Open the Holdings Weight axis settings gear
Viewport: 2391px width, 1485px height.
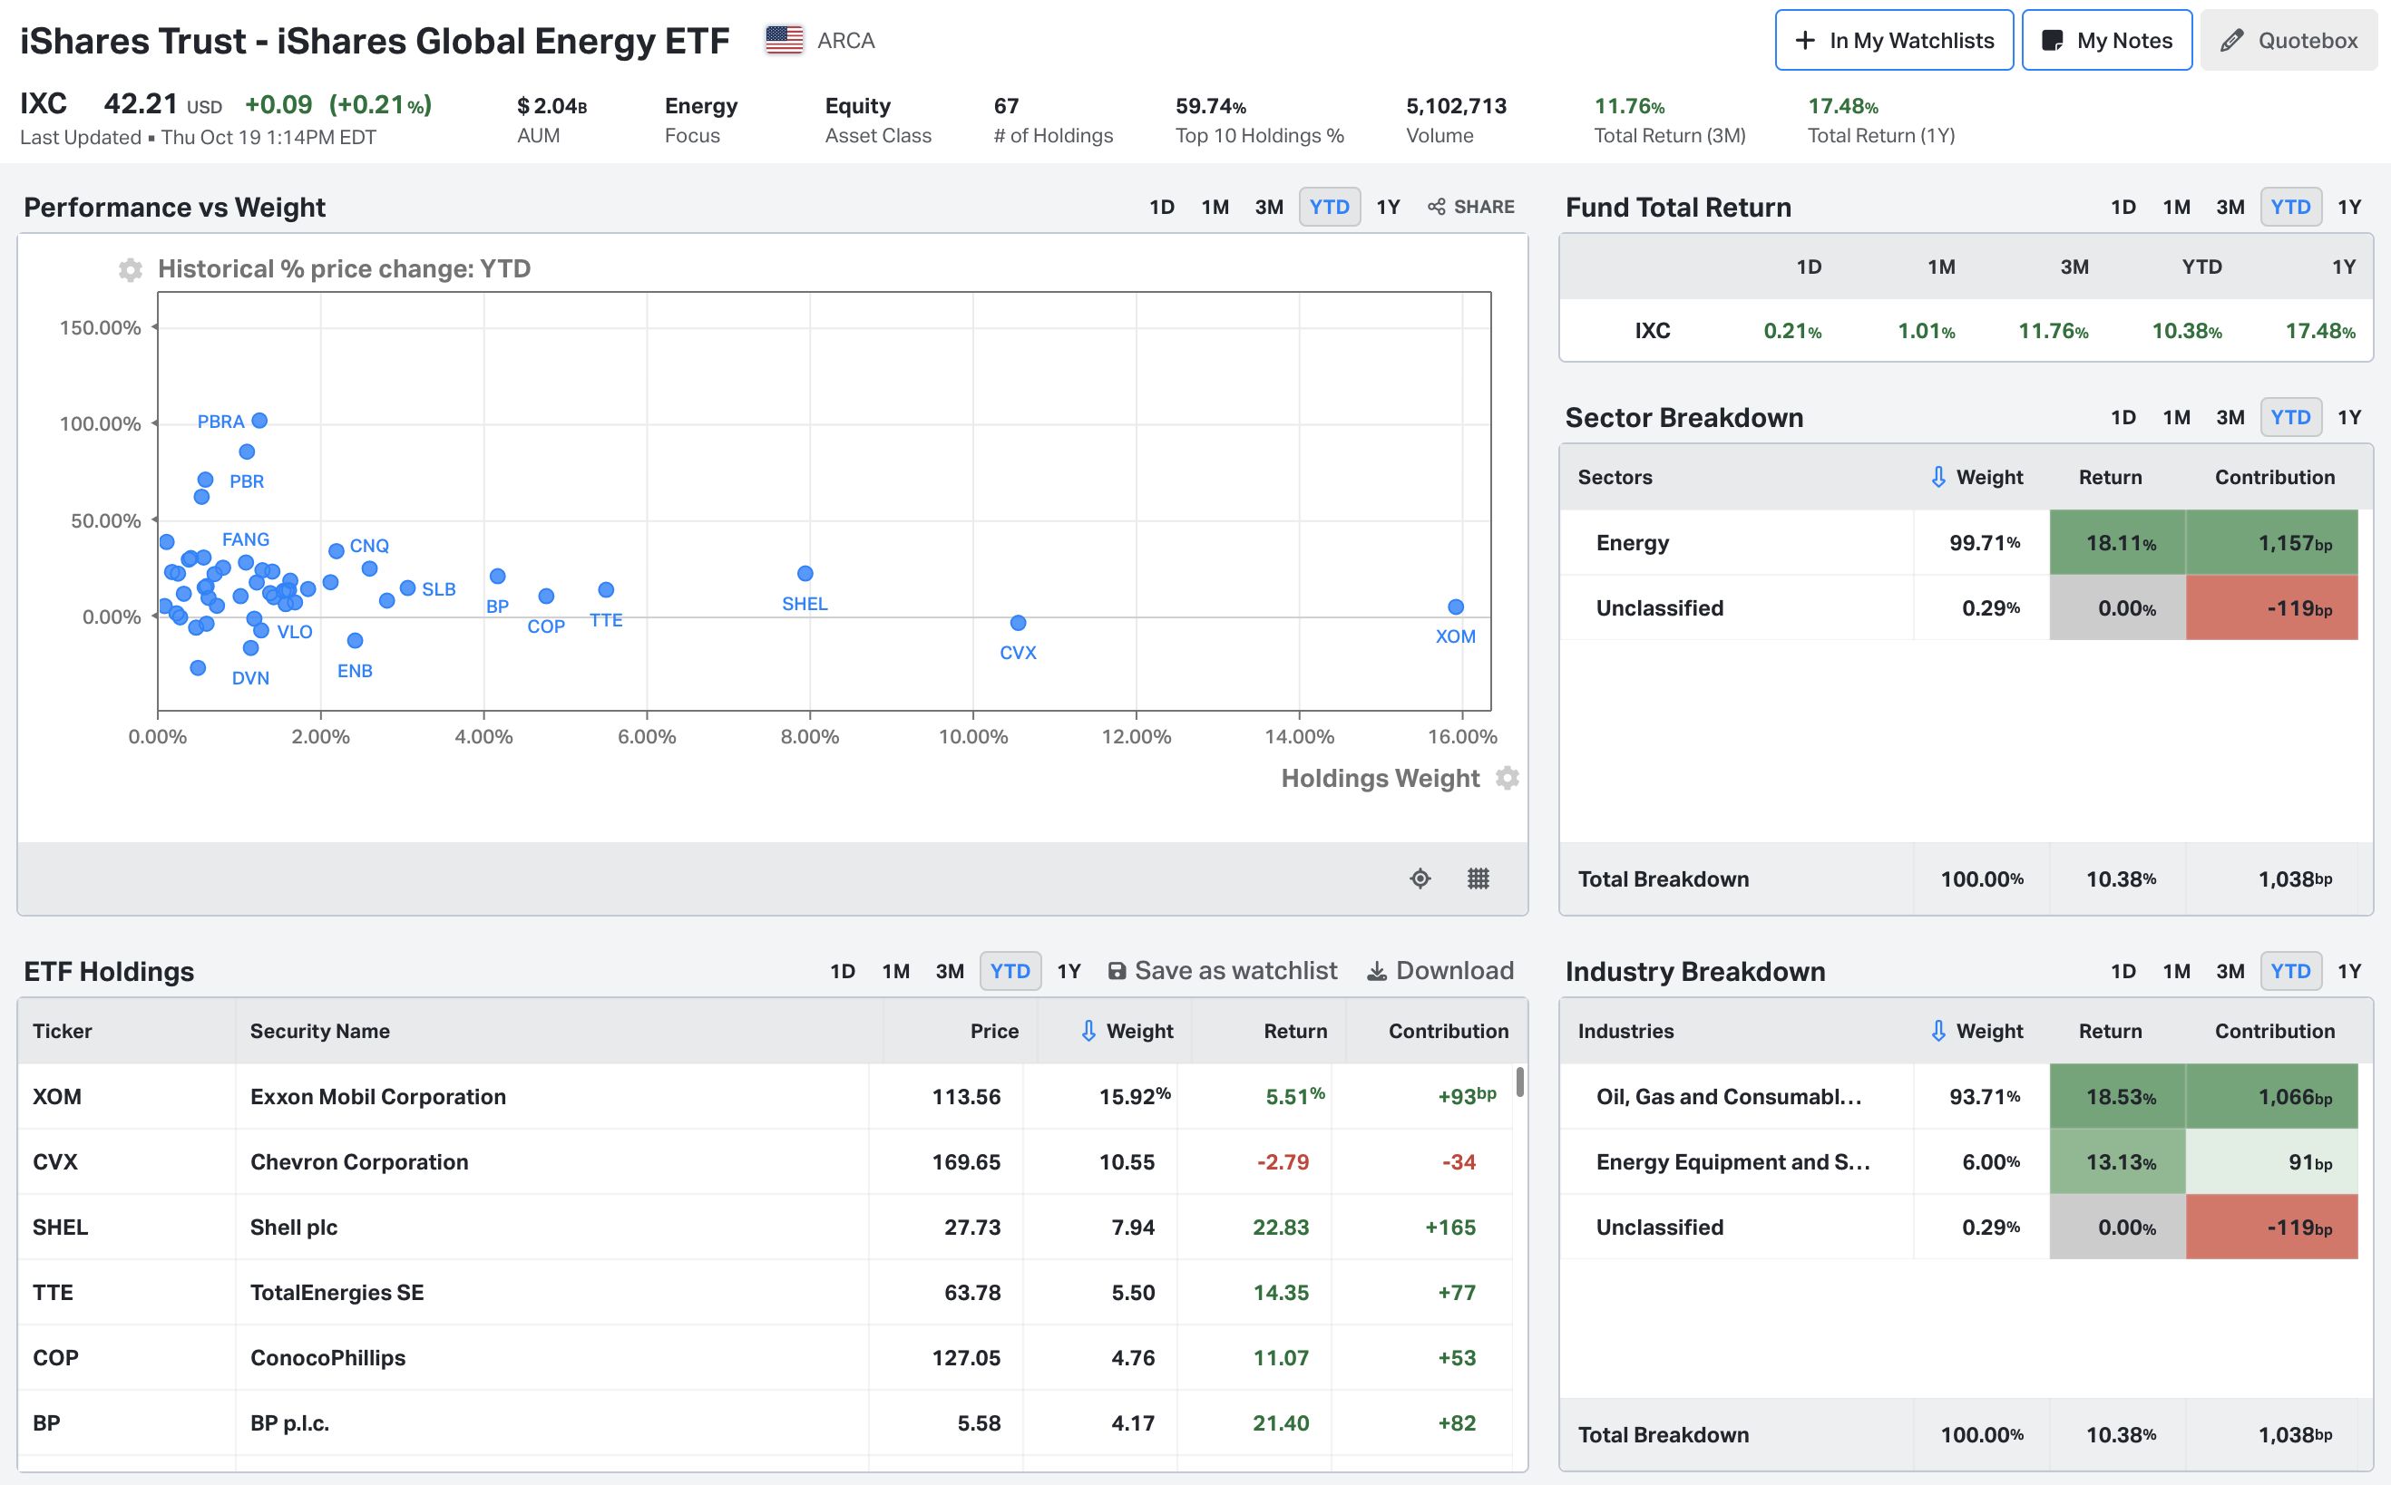(1507, 778)
